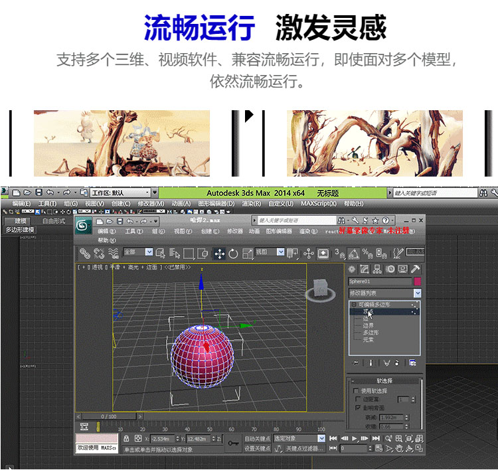498x470 pixels.
Task: Click the Pin Stack icon
Action: point(356,362)
